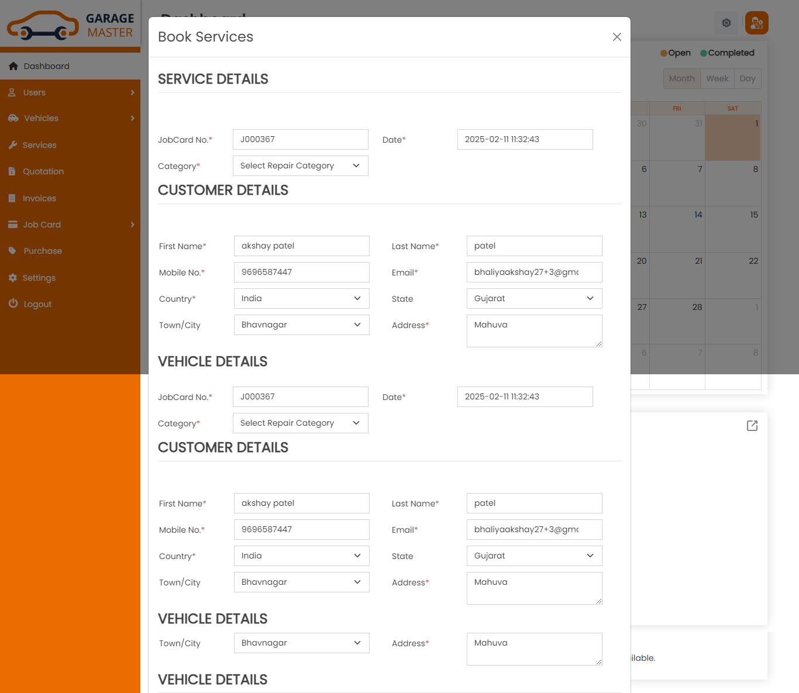Click the Logout power icon
799x693 pixels.
[x=13, y=304]
